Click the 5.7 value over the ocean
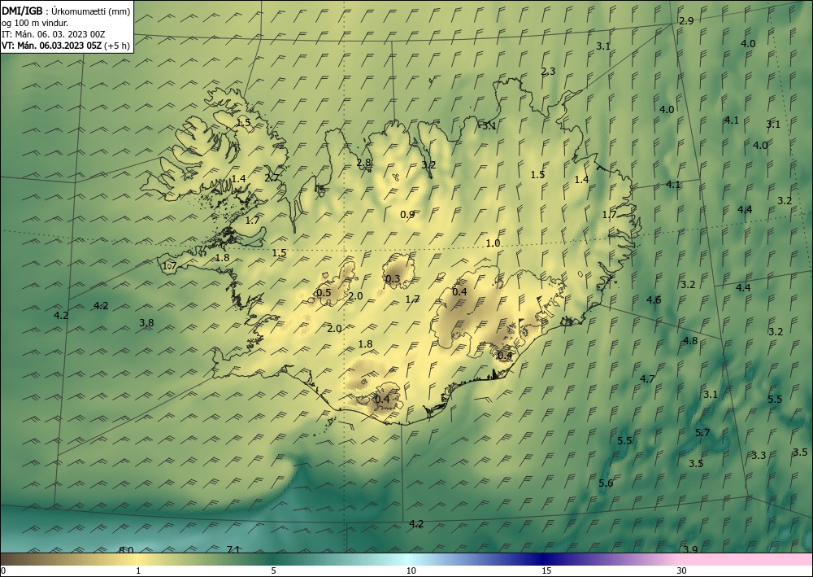Screen dimensions: 813x577 point(702,433)
